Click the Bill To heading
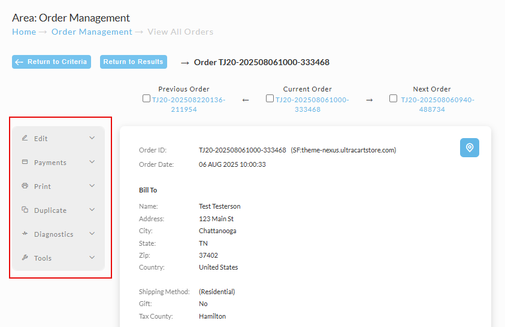Screen dimensions: 505x327 click(148, 190)
